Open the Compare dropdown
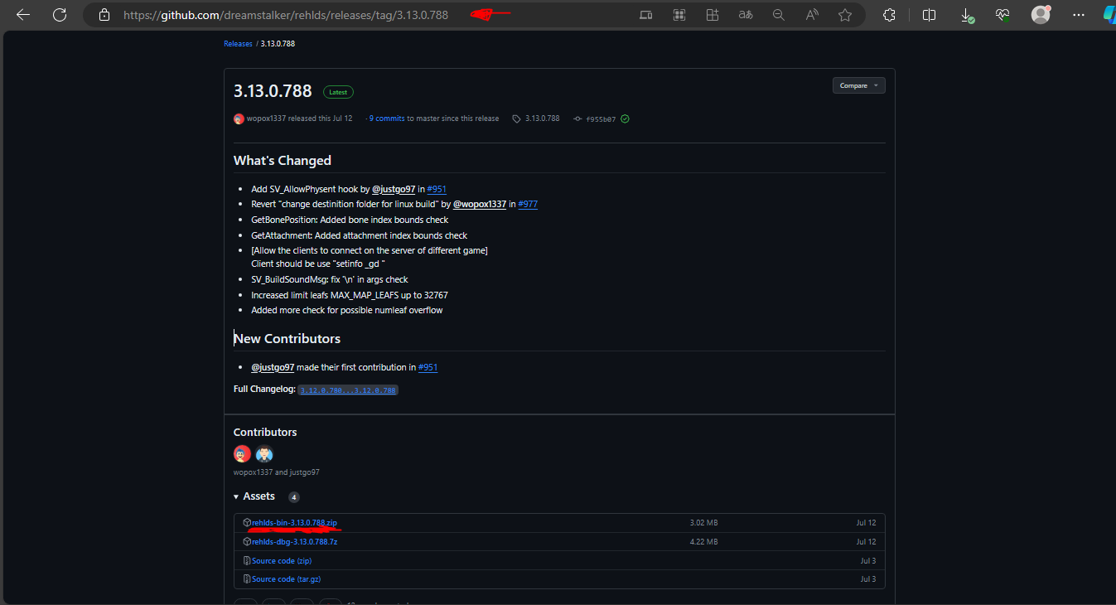 [x=858, y=85]
